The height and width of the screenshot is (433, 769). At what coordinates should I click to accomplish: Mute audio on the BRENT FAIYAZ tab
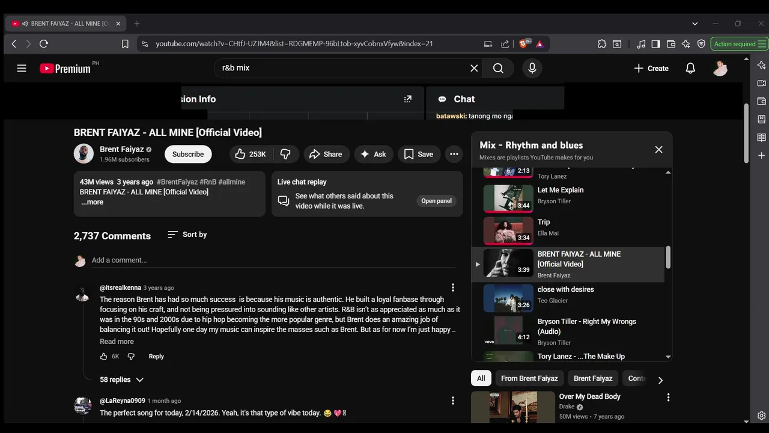click(x=25, y=23)
